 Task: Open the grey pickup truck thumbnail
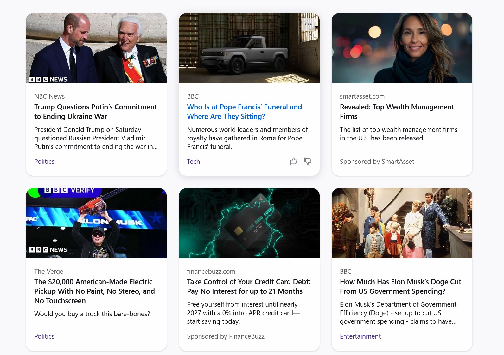pyautogui.click(x=249, y=48)
